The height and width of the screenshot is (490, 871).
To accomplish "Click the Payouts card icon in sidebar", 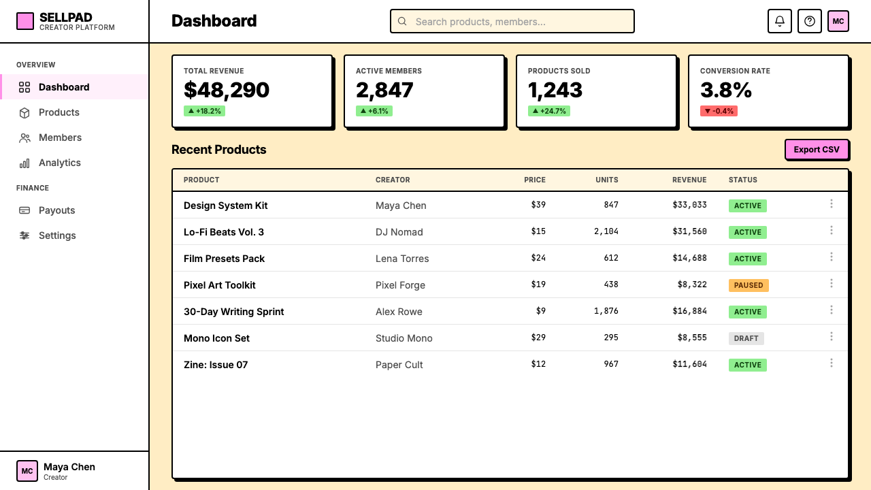I will click(x=24, y=210).
